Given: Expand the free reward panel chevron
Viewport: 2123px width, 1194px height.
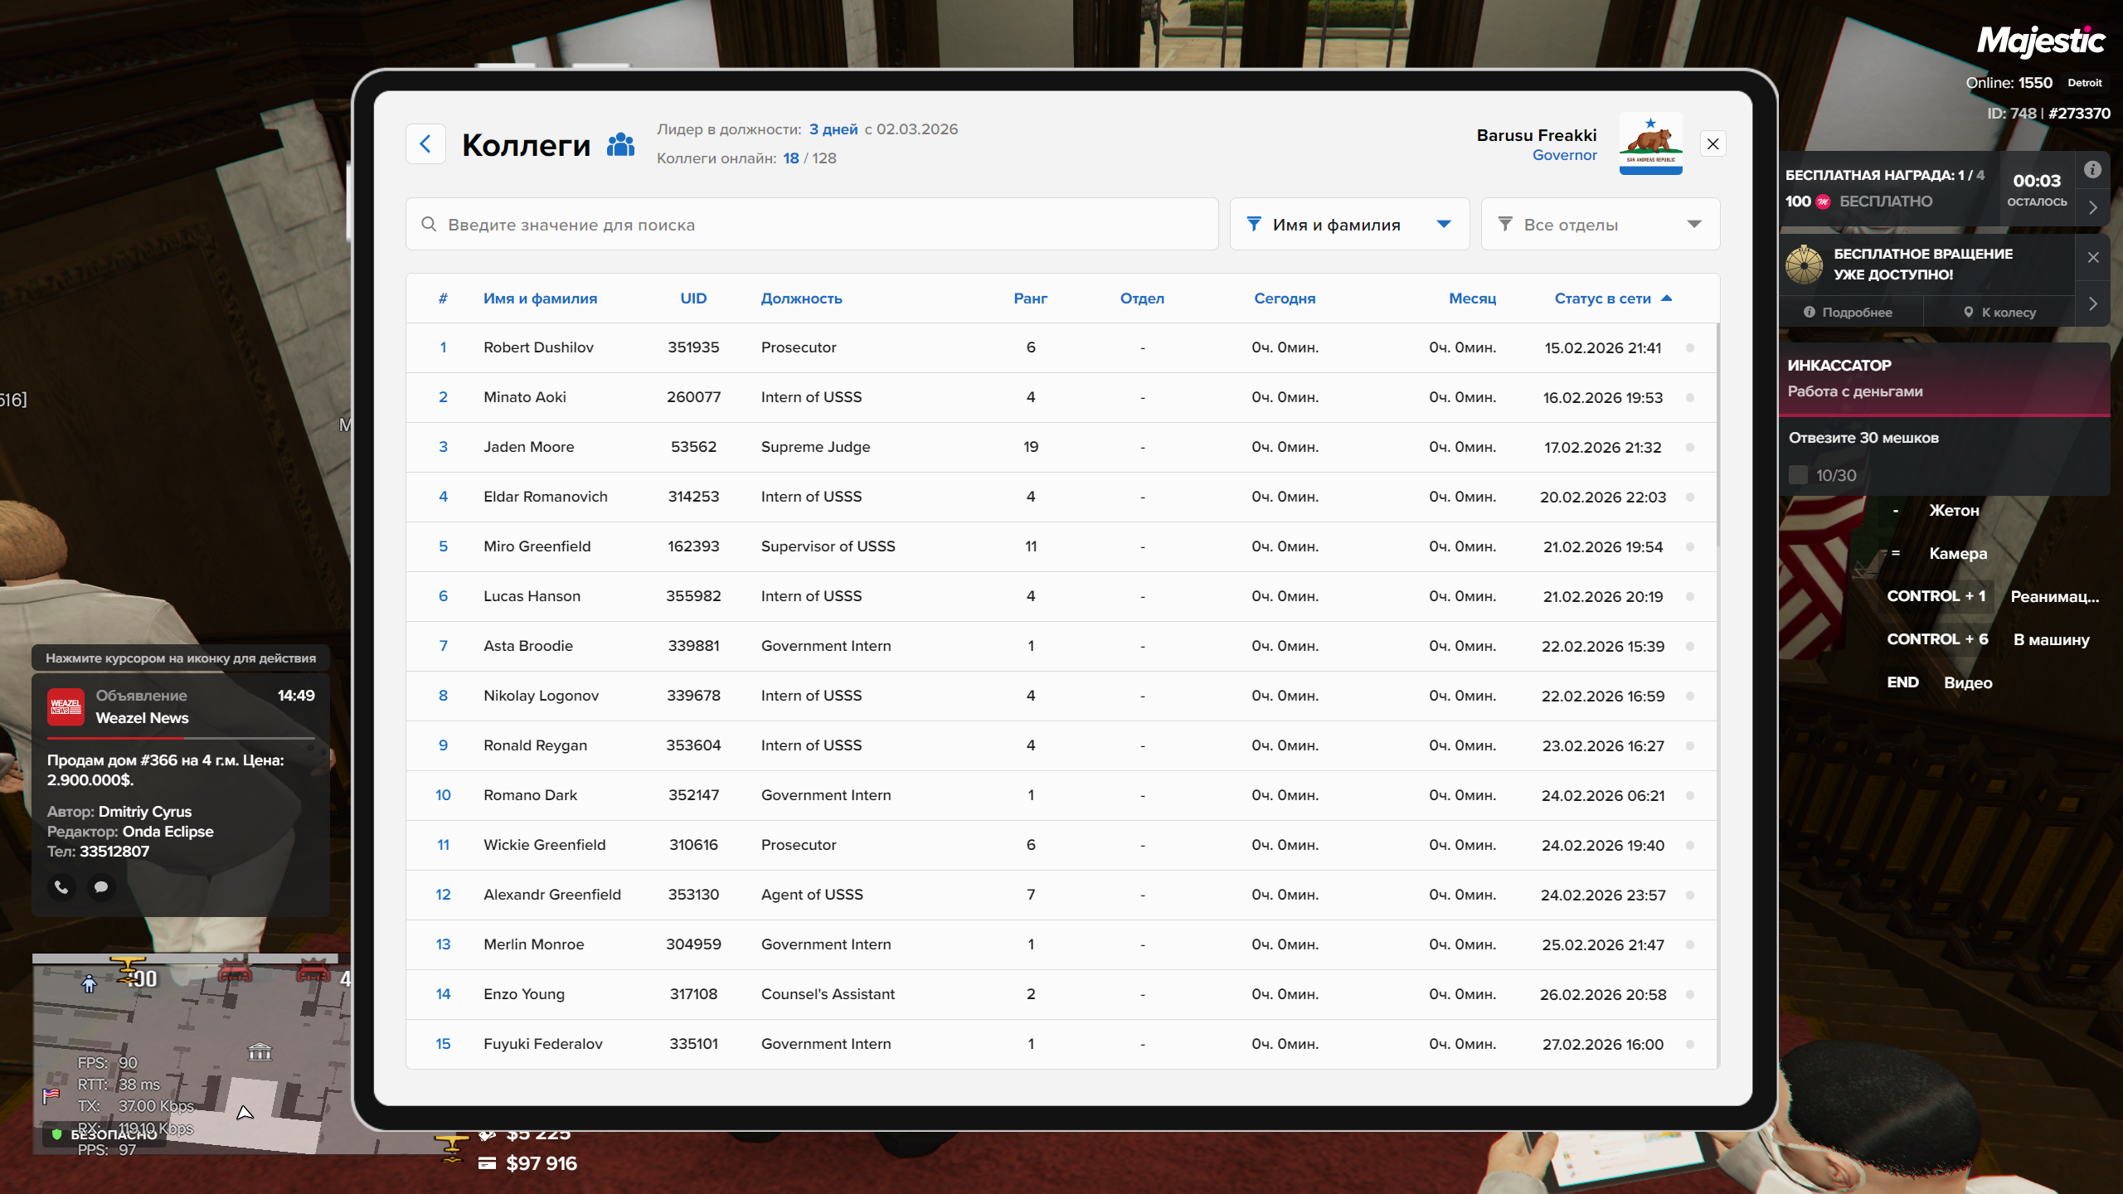Looking at the screenshot, I should pyautogui.click(x=2093, y=208).
